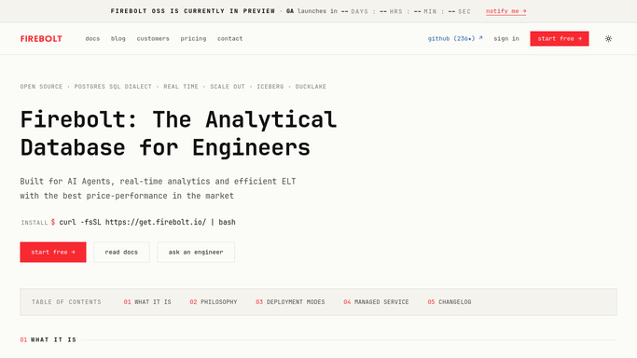637x358 pixels.
Task: Click the FIREBOLT logo
Action: pyautogui.click(x=41, y=38)
